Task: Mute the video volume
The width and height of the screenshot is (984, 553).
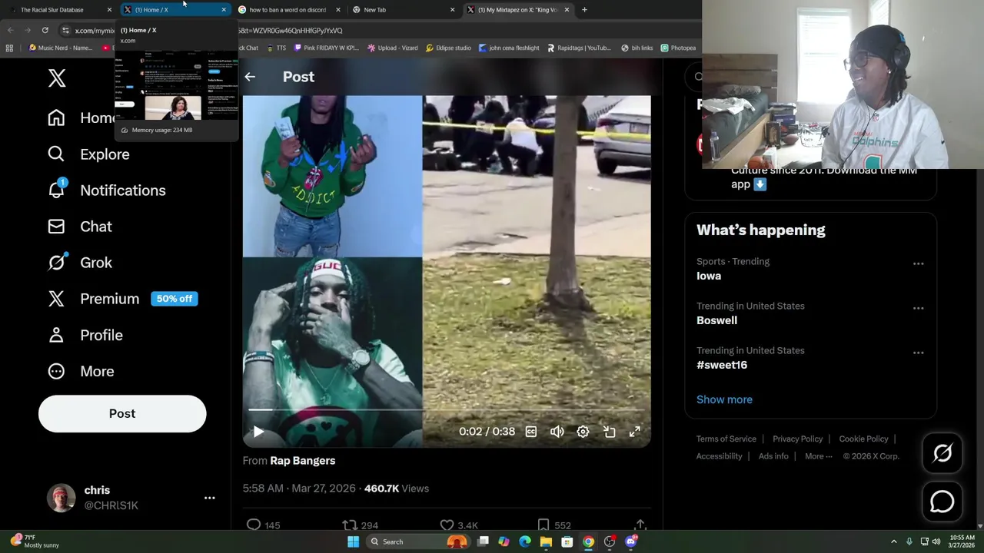Action: coord(557,432)
